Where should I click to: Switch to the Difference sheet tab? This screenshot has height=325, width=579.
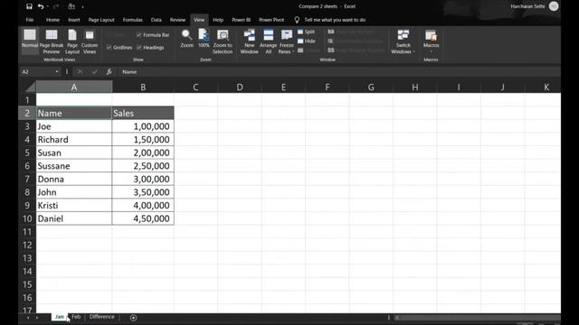click(x=102, y=317)
